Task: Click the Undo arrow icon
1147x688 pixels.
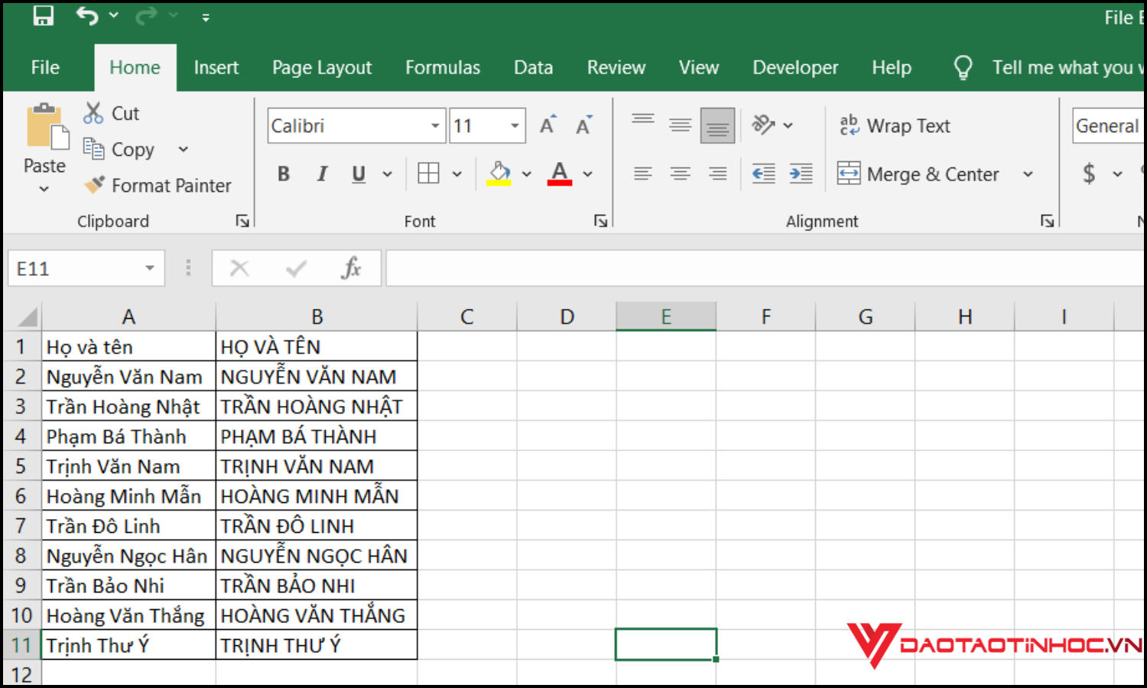Action: point(86,16)
